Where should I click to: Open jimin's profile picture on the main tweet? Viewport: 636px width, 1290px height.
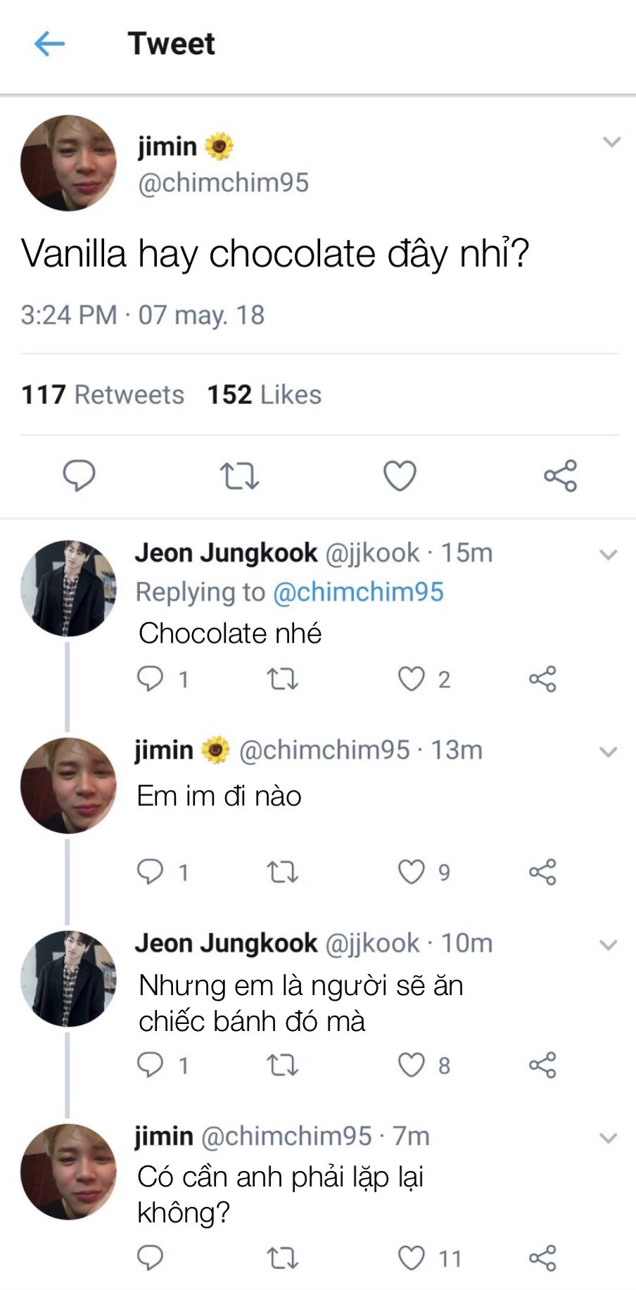tap(68, 163)
